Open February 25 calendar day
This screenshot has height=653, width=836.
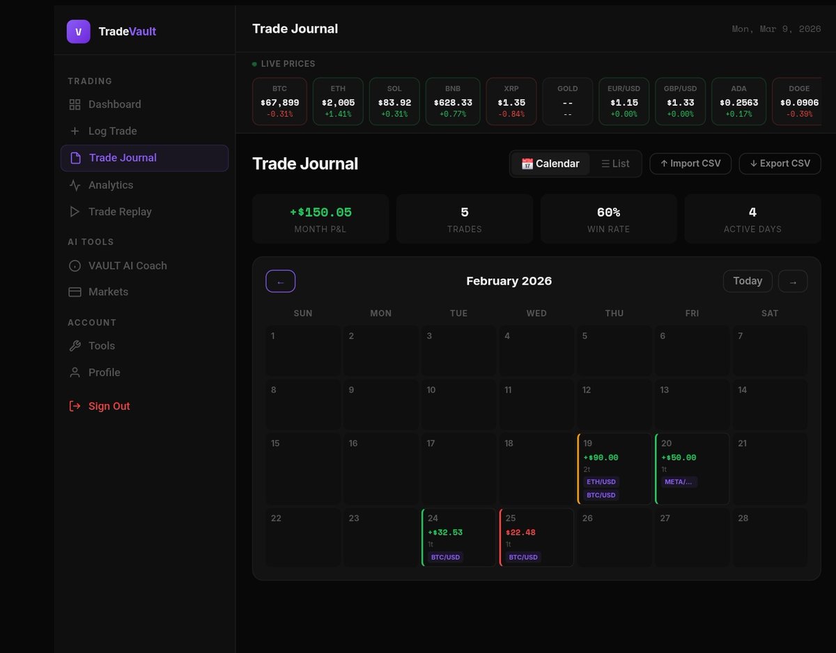coord(536,537)
